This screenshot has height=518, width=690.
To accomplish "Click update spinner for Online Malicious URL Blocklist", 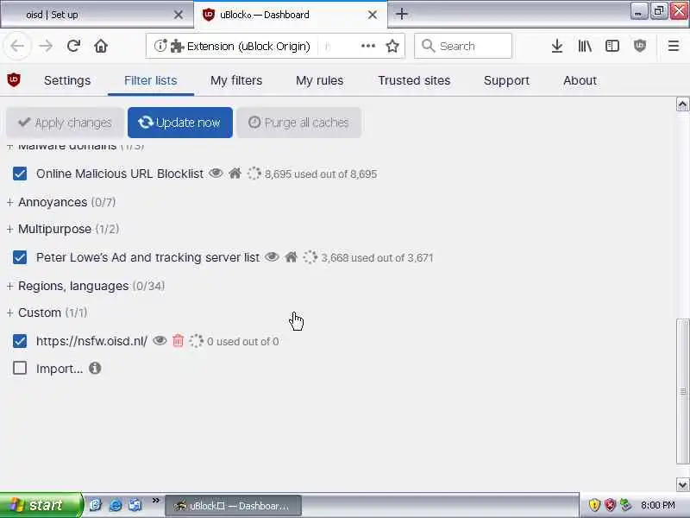I will point(254,174).
